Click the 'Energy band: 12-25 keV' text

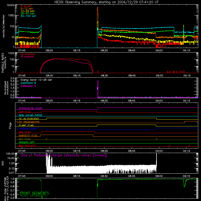click(x=36, y=80)
